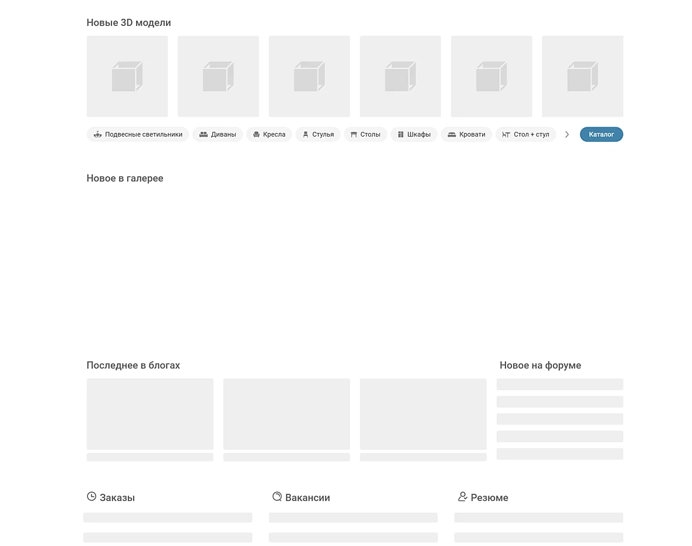Expand more categories with the right chevron
Image resolution: width=692 pixels, height=546 pixels.
(567, 135)
